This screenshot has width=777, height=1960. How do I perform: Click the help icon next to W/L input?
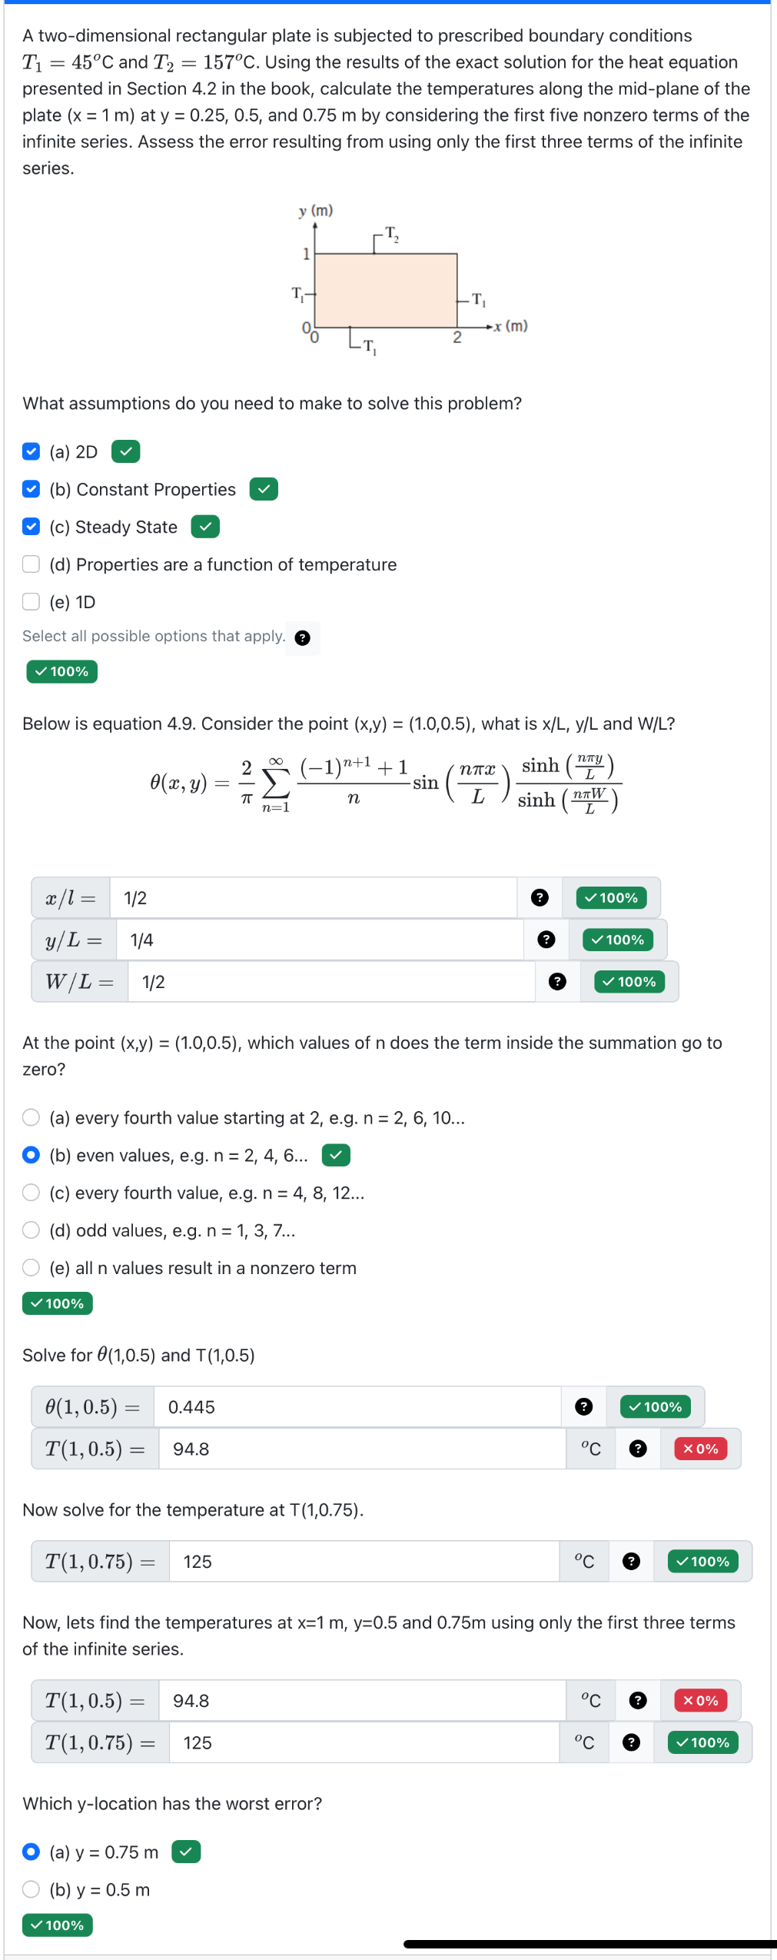[557, 981]
